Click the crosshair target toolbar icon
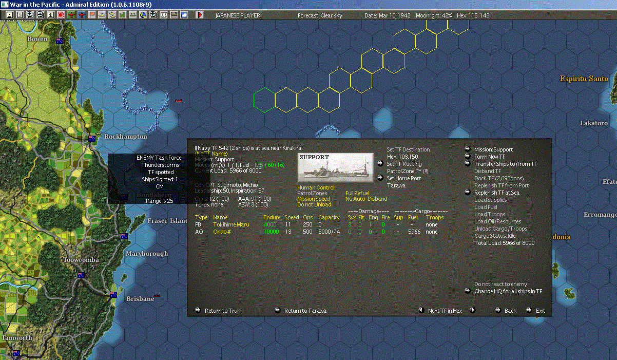 click(x=153, y=15)
